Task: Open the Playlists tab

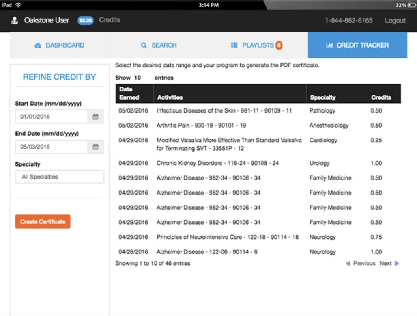Action: 257,45
